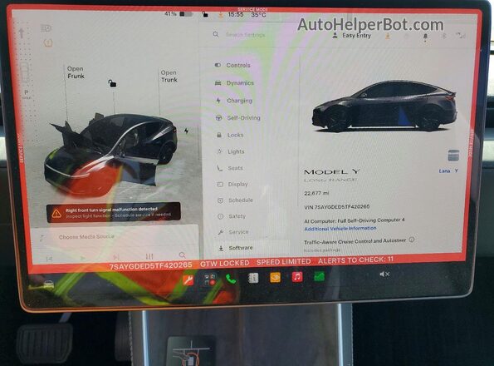Tap SPEED LIMITED status text
The width and height of the screenshot is (494, 366).
pyautogui.click(x=284, y=261)
